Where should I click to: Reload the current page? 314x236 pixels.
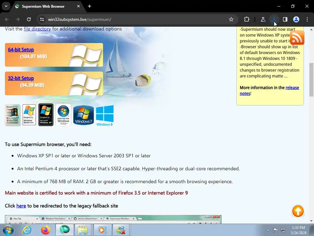click(29, 19)
